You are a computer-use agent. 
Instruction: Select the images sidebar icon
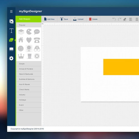11,21
